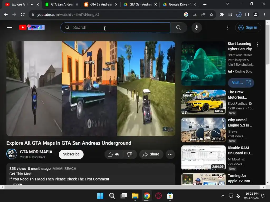Go to YouTube home via logo
This screenshot has height=202, width=270.
tap(32, 27)
